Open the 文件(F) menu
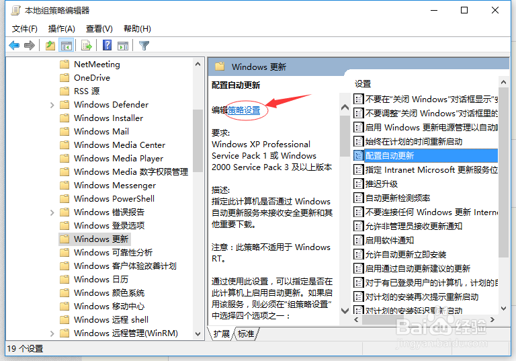Screen dimensions: 516x361 click(25, 29)
